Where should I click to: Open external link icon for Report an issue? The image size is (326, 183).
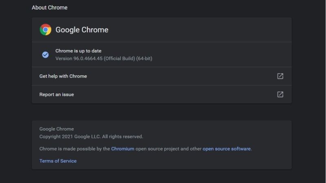pyautogui.click(x=280, y=94)
